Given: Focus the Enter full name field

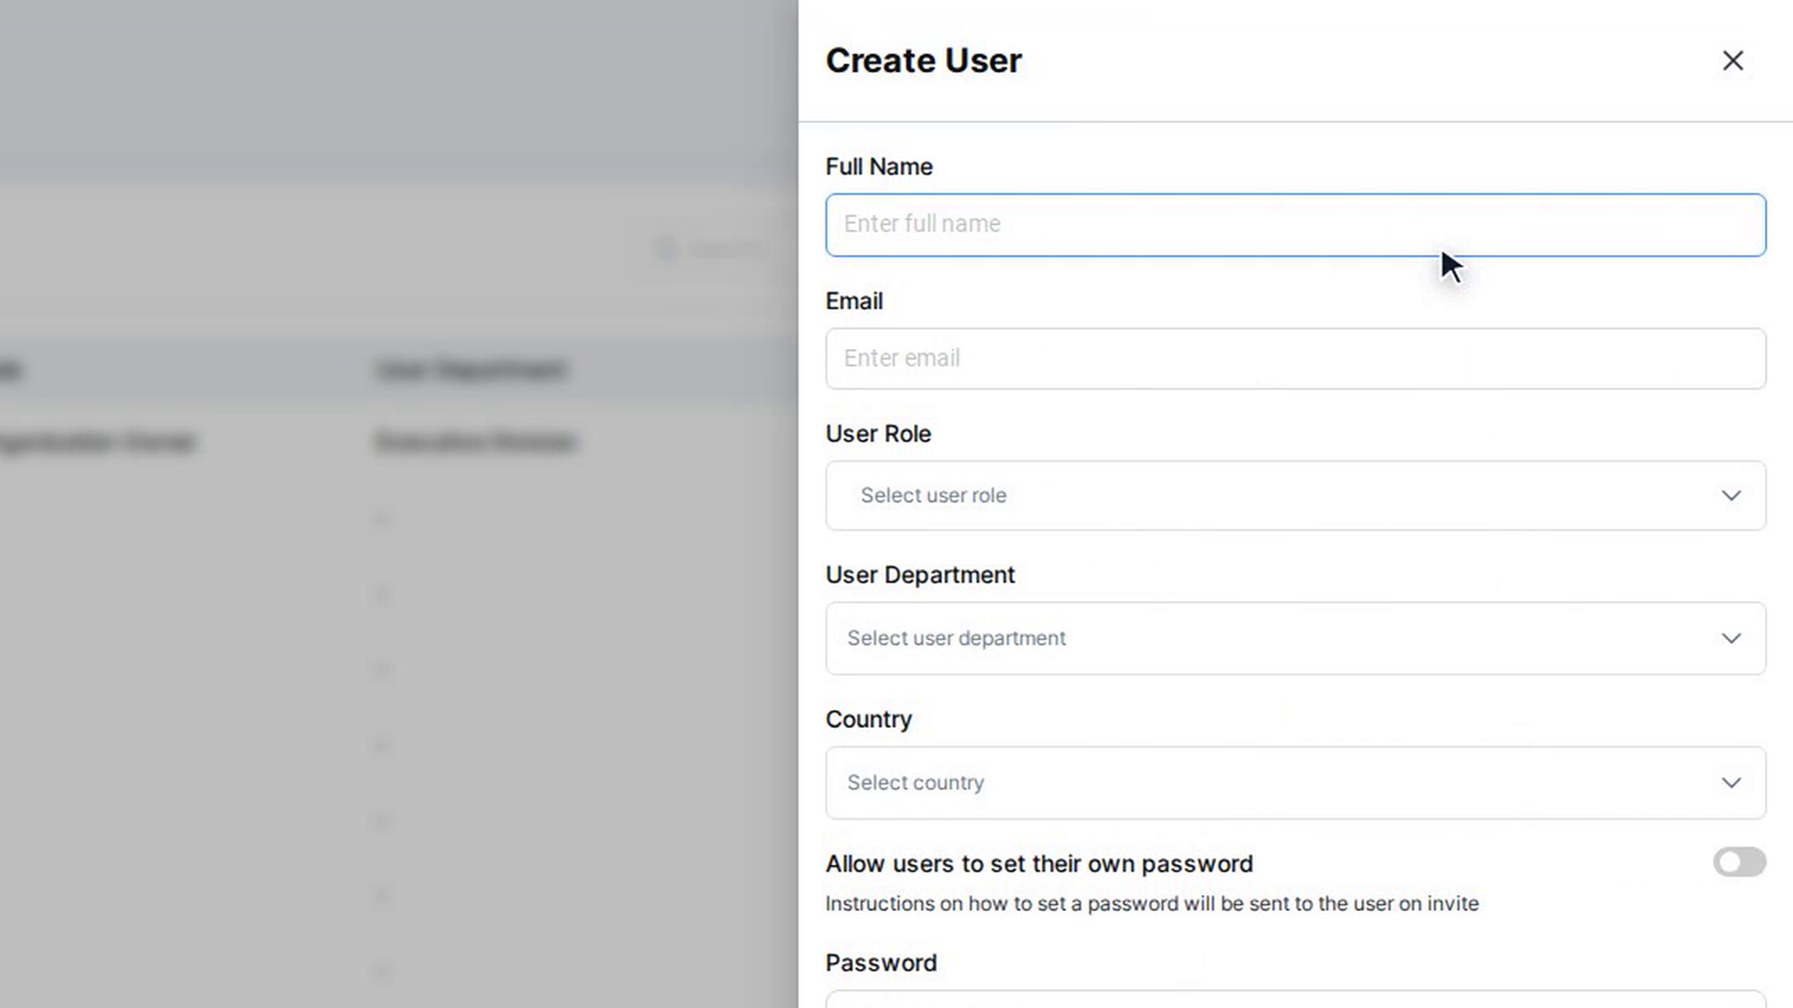Looking at the screenshot, I should pos(1295,225).
